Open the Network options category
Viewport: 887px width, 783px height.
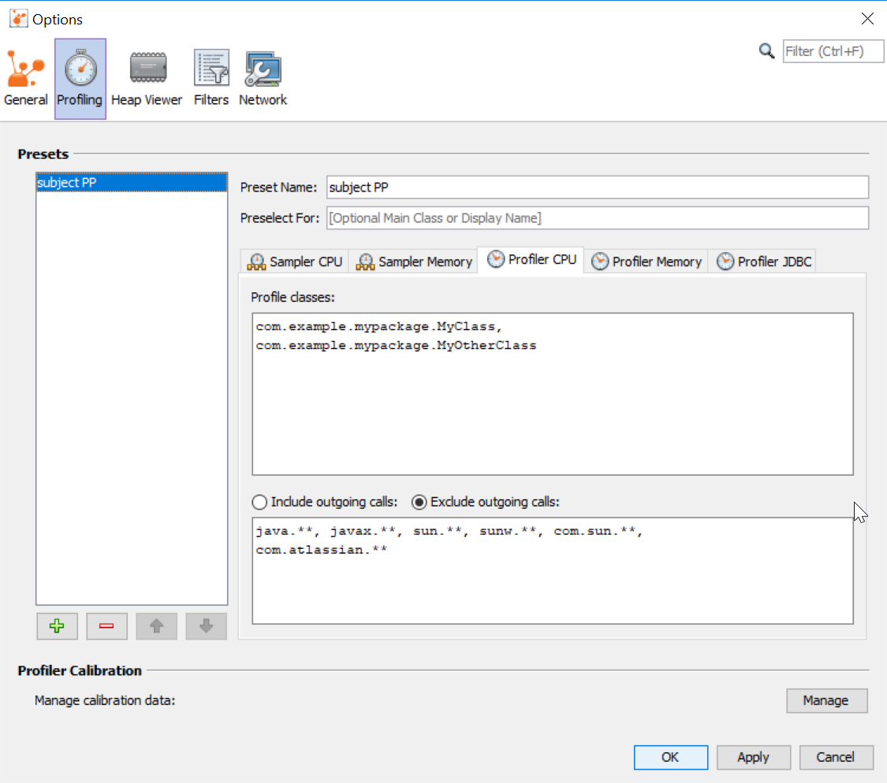click(x=263, y=79)
